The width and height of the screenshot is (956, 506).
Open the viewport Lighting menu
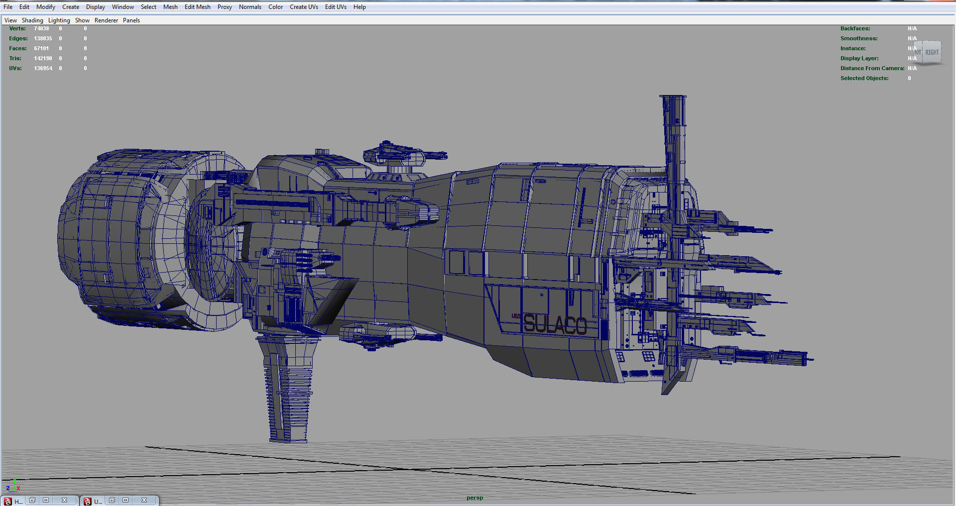tap(59, 20)
